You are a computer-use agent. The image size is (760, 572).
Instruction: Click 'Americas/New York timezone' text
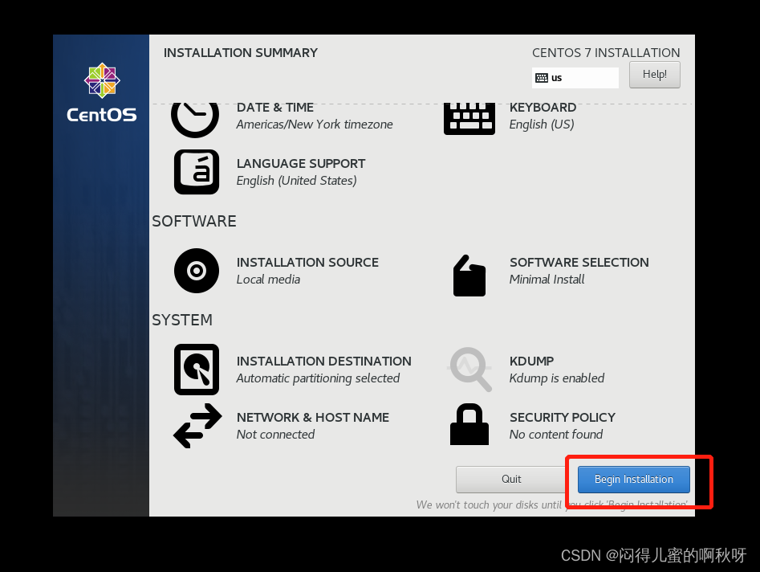(x=315, y=125)
